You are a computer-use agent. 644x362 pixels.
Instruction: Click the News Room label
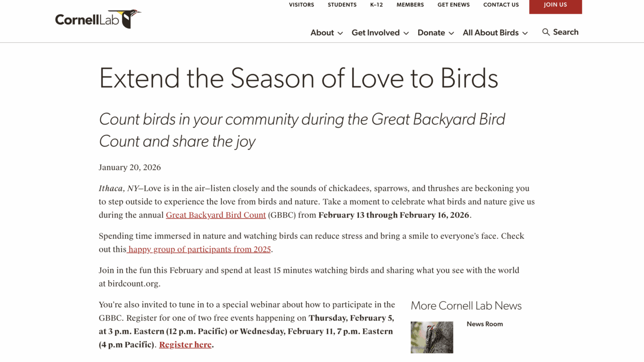tap(485, 324)
